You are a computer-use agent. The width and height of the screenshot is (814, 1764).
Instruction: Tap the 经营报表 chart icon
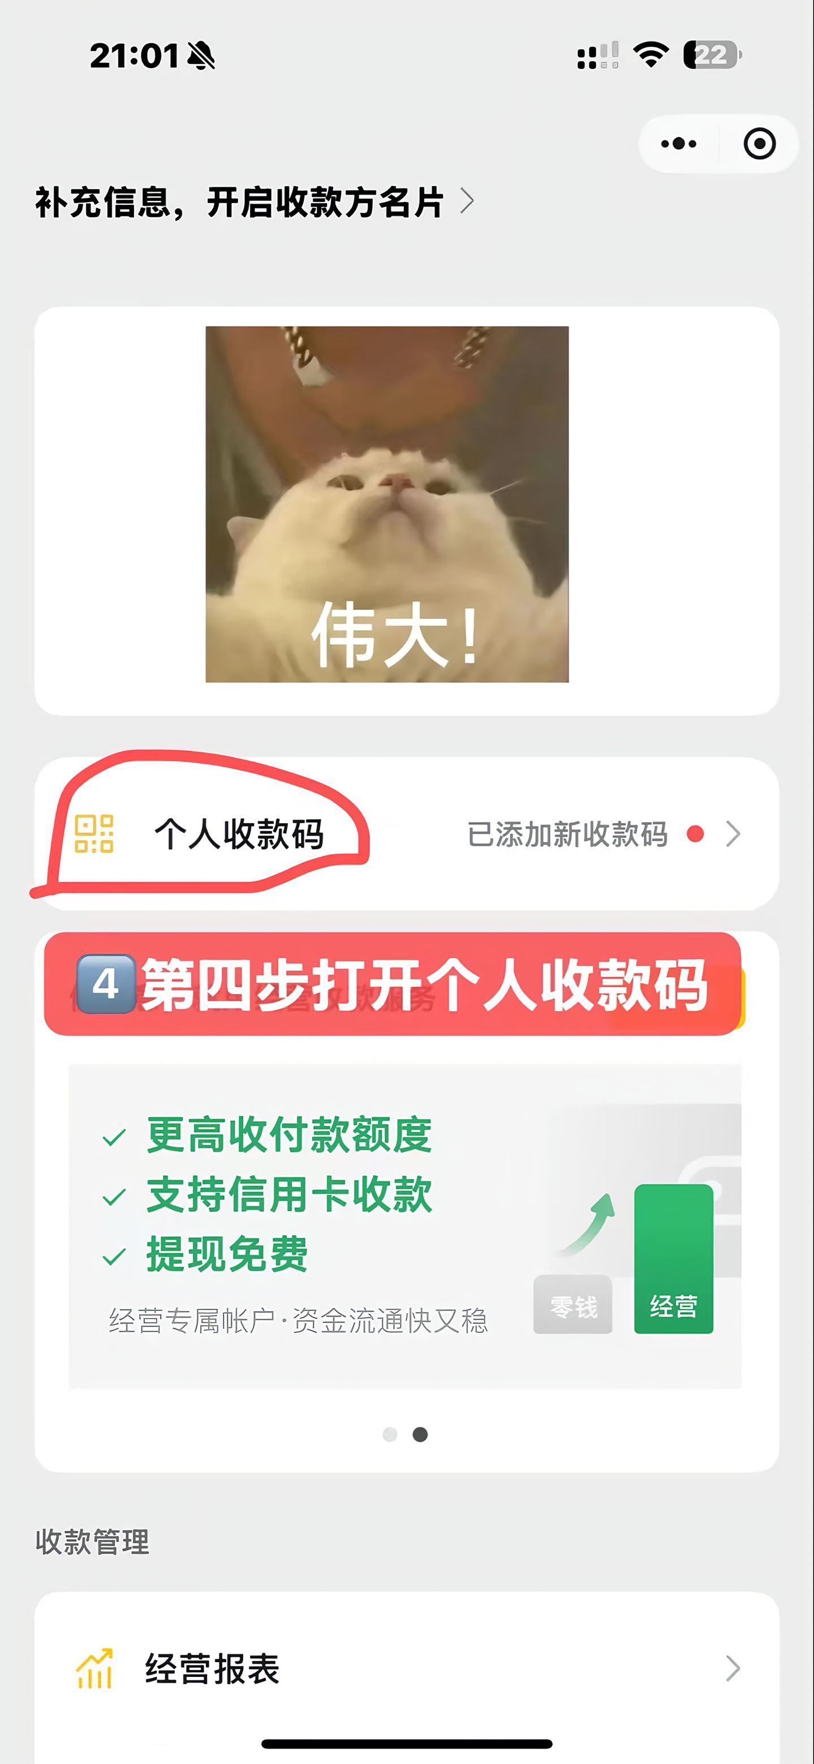(x=94, y=1668)
